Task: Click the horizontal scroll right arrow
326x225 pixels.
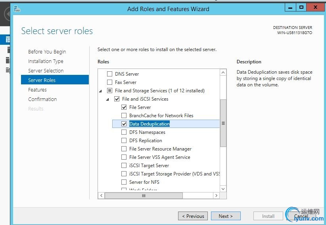Action: 216,196
